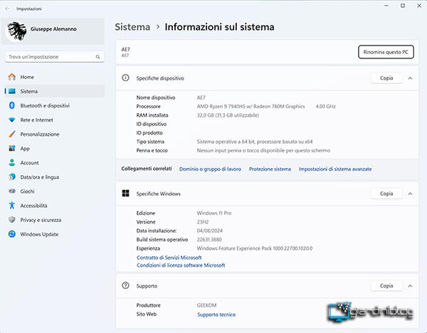Collapse the Specifiche dispositivo section chevron
The image size is (427, 333).
coord(410,78)
